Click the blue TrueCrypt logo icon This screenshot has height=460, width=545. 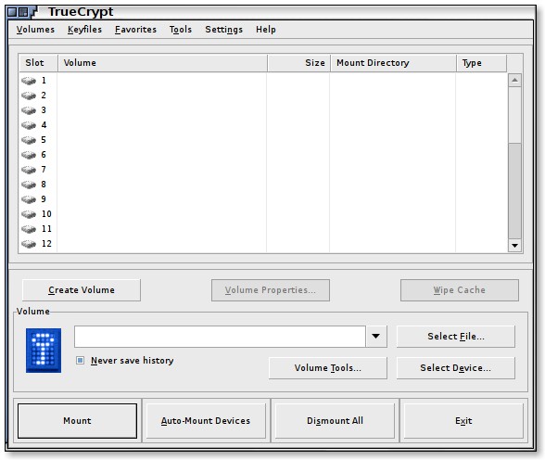[44, 351]
